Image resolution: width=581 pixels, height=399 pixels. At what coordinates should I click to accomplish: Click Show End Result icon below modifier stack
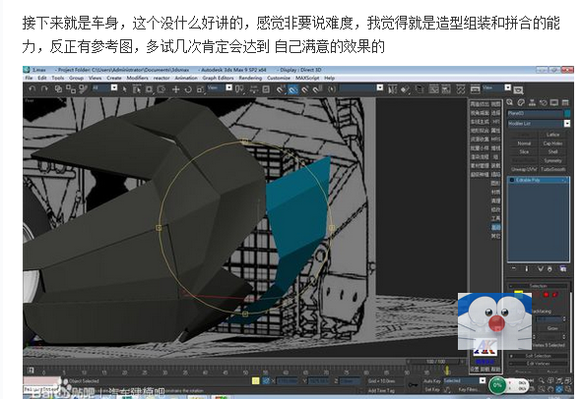click(527, 269)
